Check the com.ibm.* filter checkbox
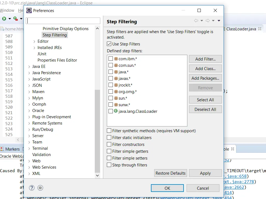Viewport: 266px width, 199px height. pyautogui.click(x=111, y=59)
